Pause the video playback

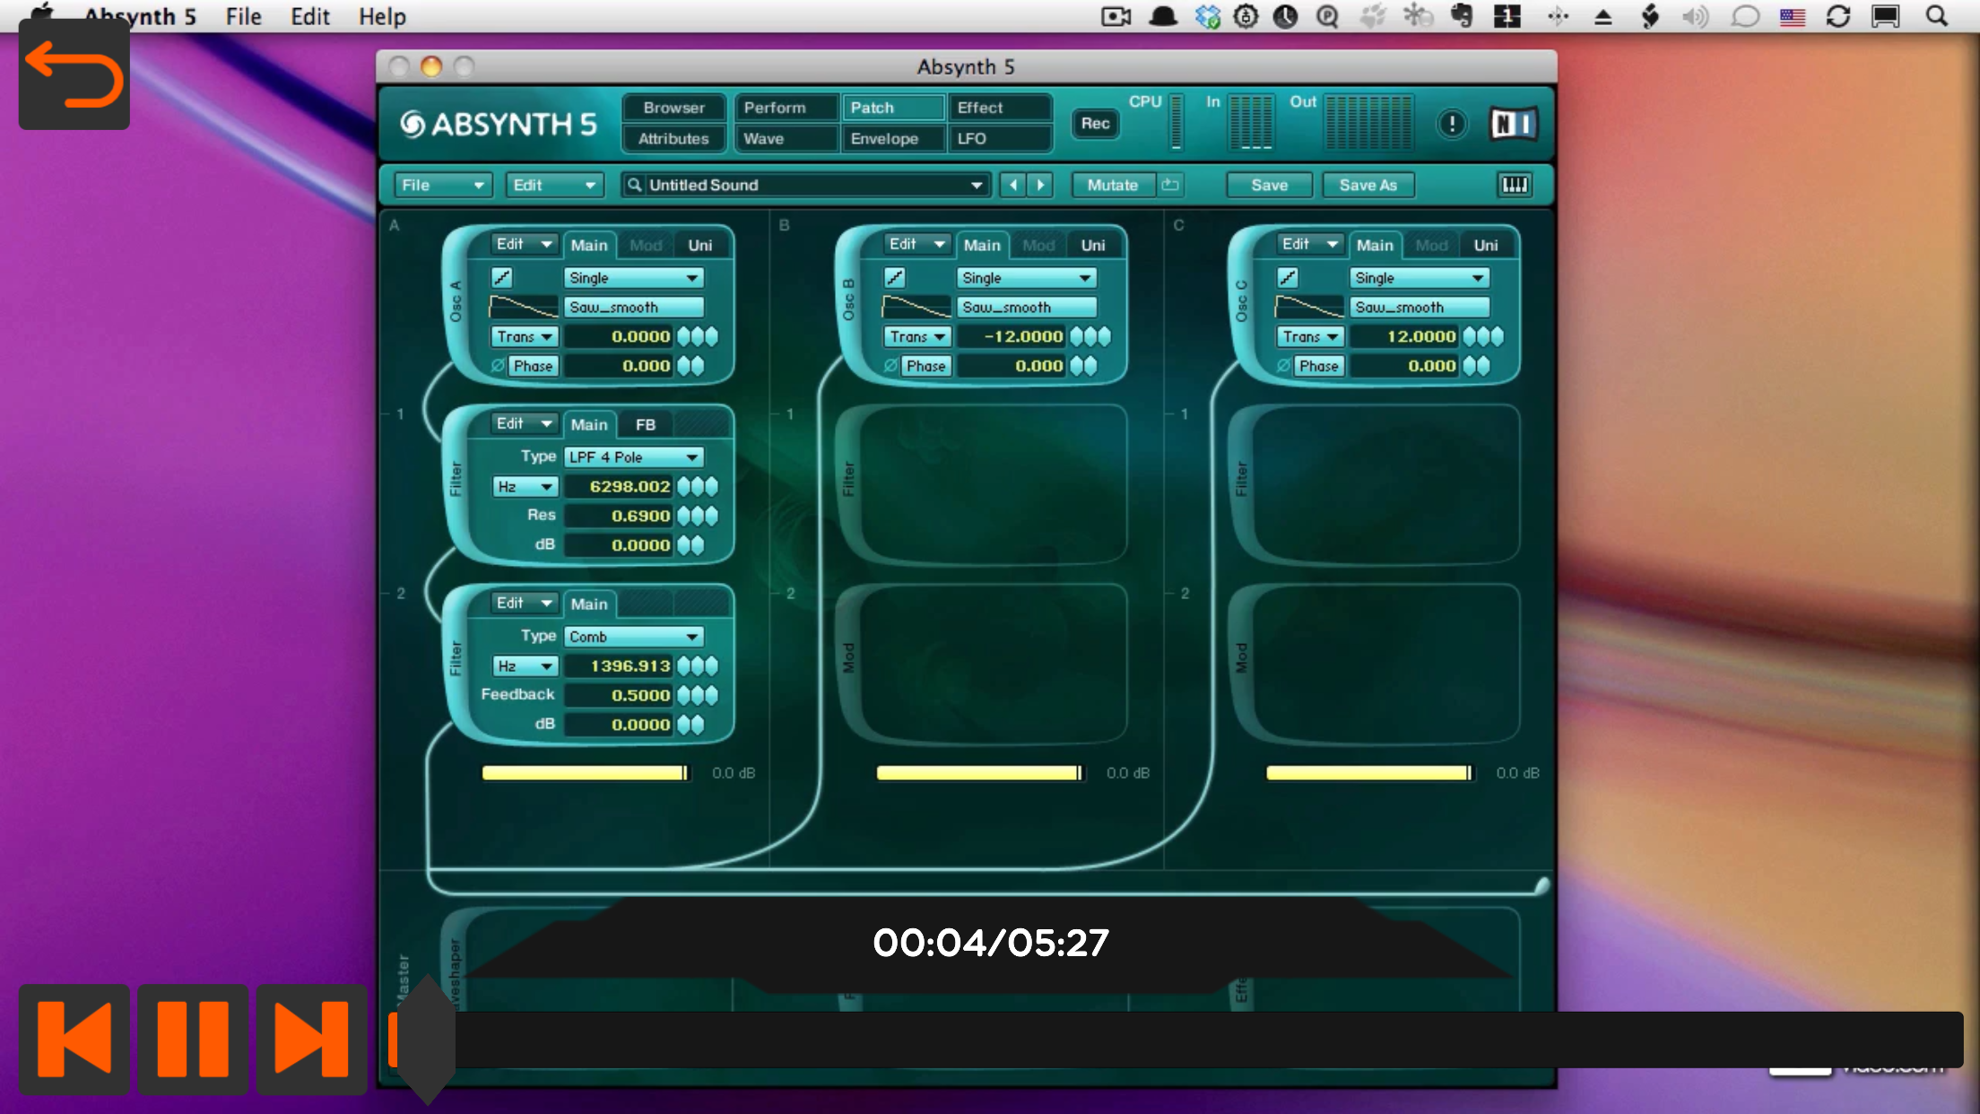tap(192, 1039)
